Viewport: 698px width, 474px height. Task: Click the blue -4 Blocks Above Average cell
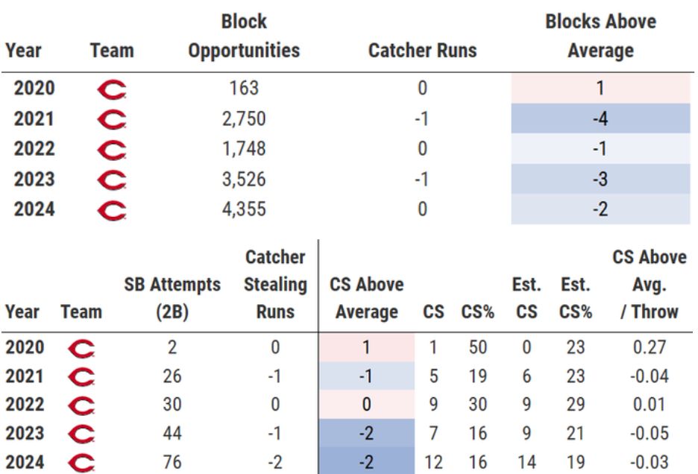coord(600,117)
